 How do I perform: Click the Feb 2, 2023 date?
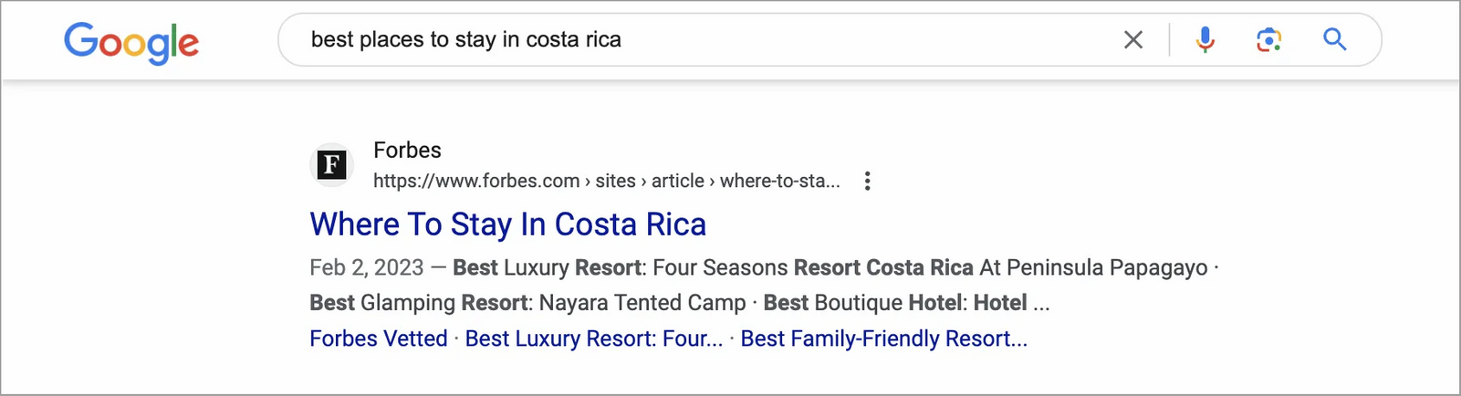[x=366, y=267]
